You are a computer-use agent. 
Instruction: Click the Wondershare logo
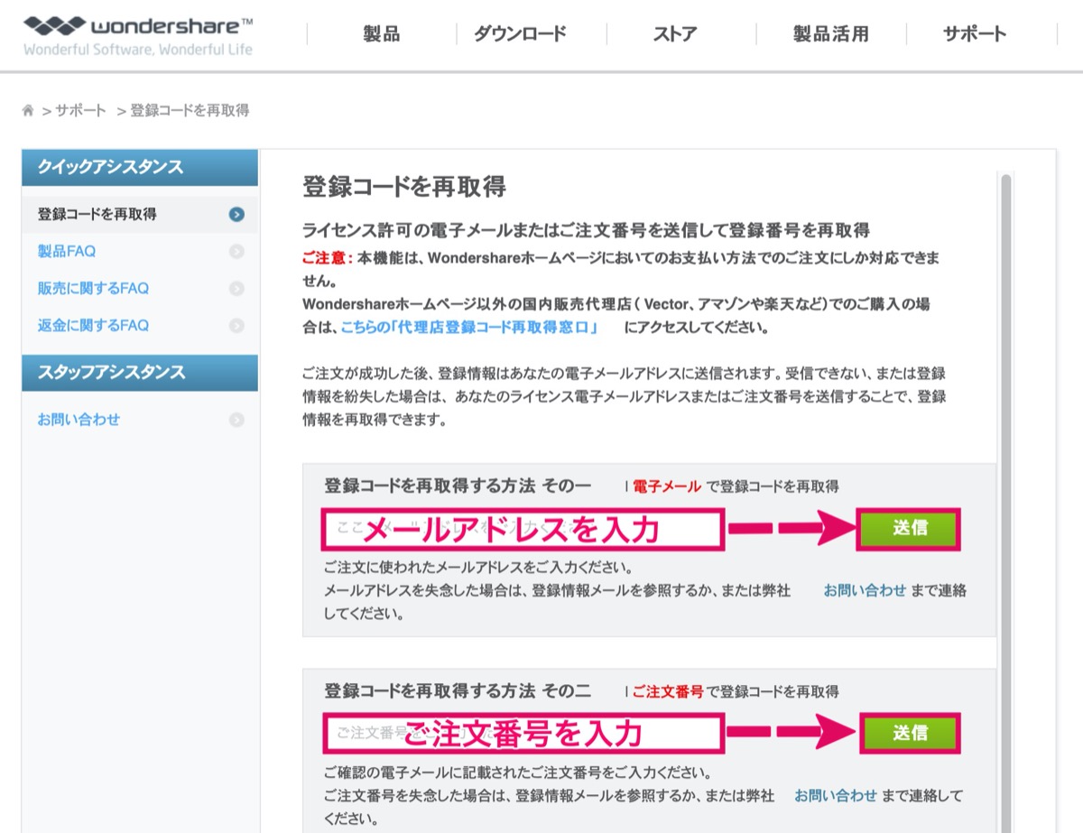tap(138, 34)
